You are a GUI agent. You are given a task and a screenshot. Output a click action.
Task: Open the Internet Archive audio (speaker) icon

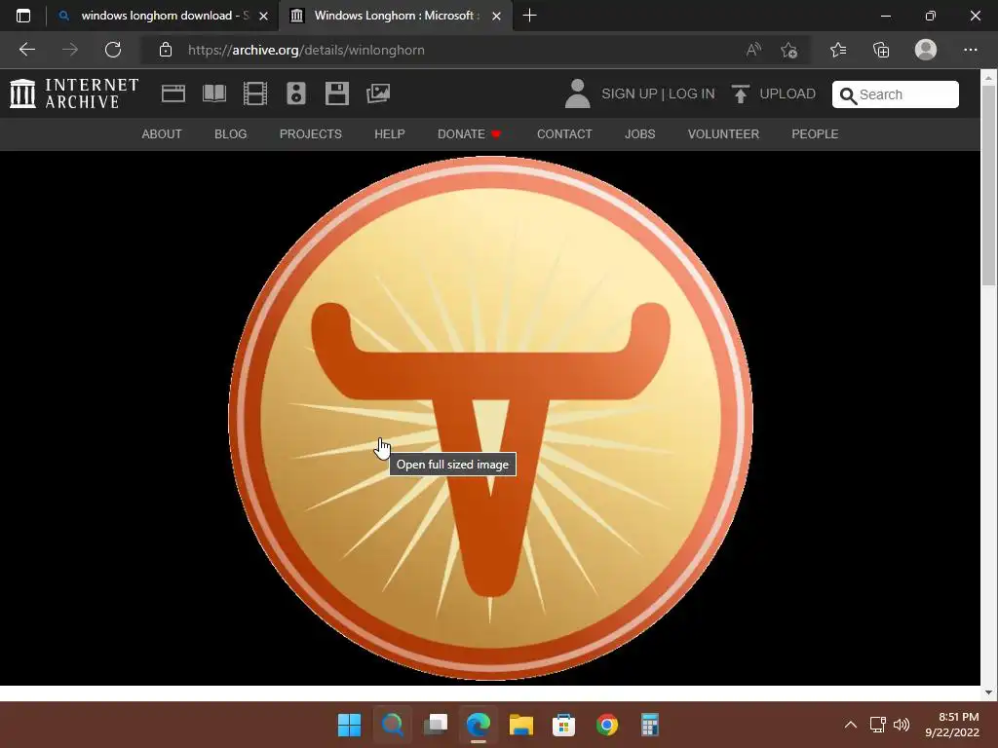pos(296,93)
